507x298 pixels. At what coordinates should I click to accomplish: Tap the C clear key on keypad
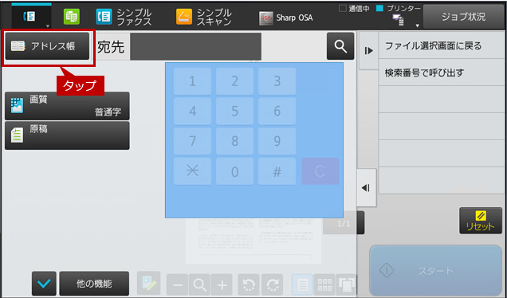click(320, 171)
